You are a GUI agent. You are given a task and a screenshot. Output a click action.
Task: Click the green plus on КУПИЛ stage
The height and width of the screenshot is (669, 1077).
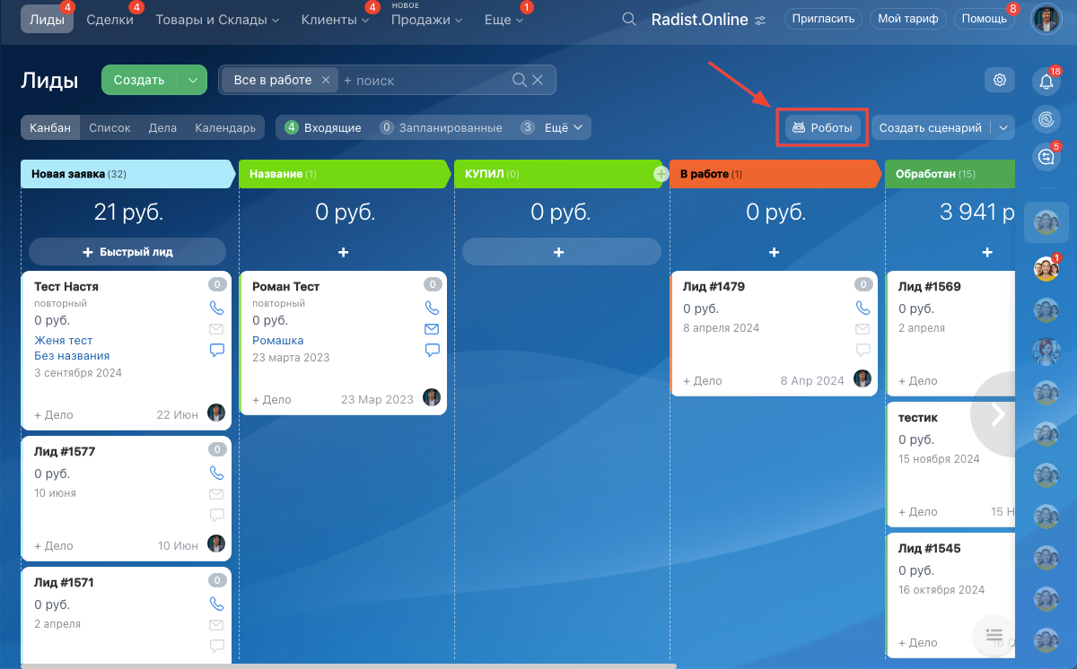click(661, 174)
